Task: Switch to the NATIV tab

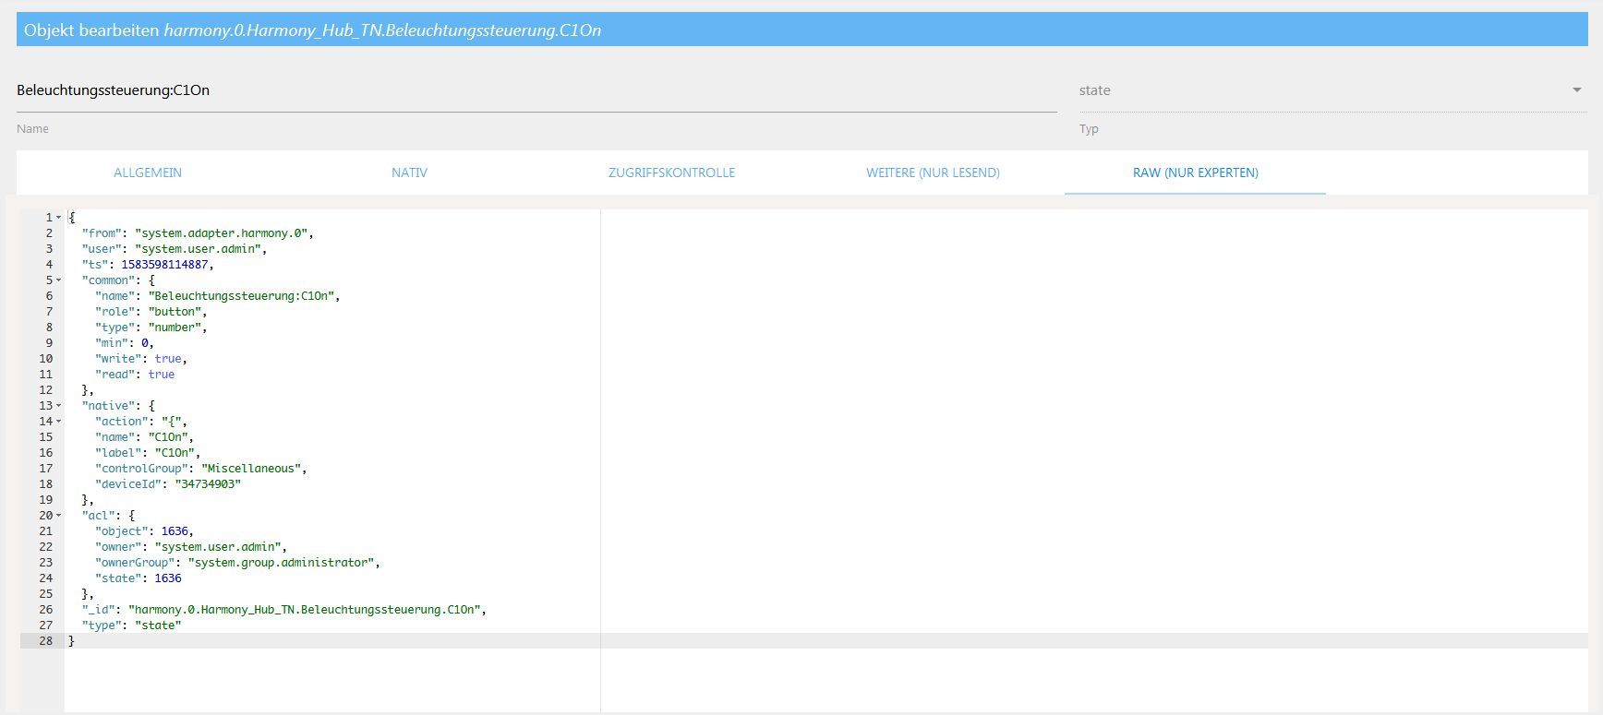Action: pos(409,173)
